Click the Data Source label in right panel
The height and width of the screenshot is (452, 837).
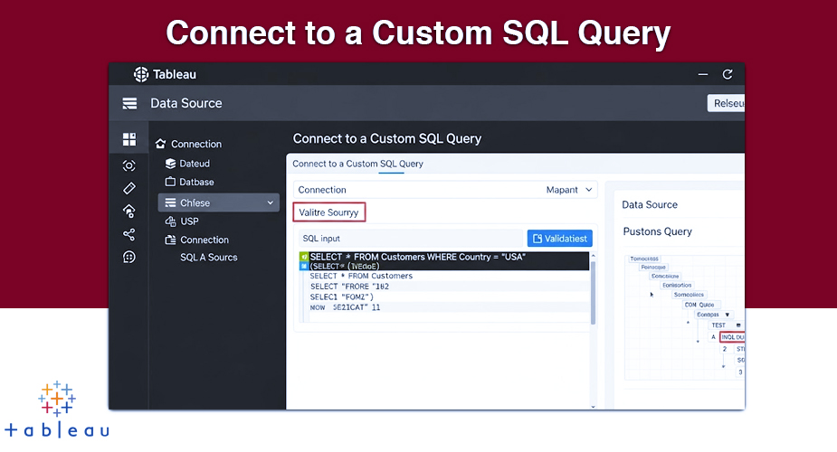(x=650, y=204)
